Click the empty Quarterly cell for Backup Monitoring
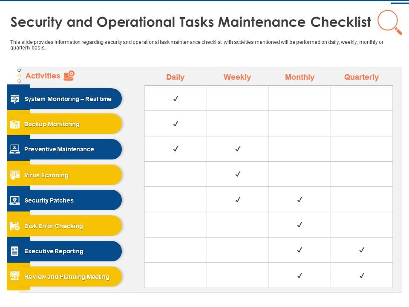This screenshot has width=409, height=307. coord(362,124)
